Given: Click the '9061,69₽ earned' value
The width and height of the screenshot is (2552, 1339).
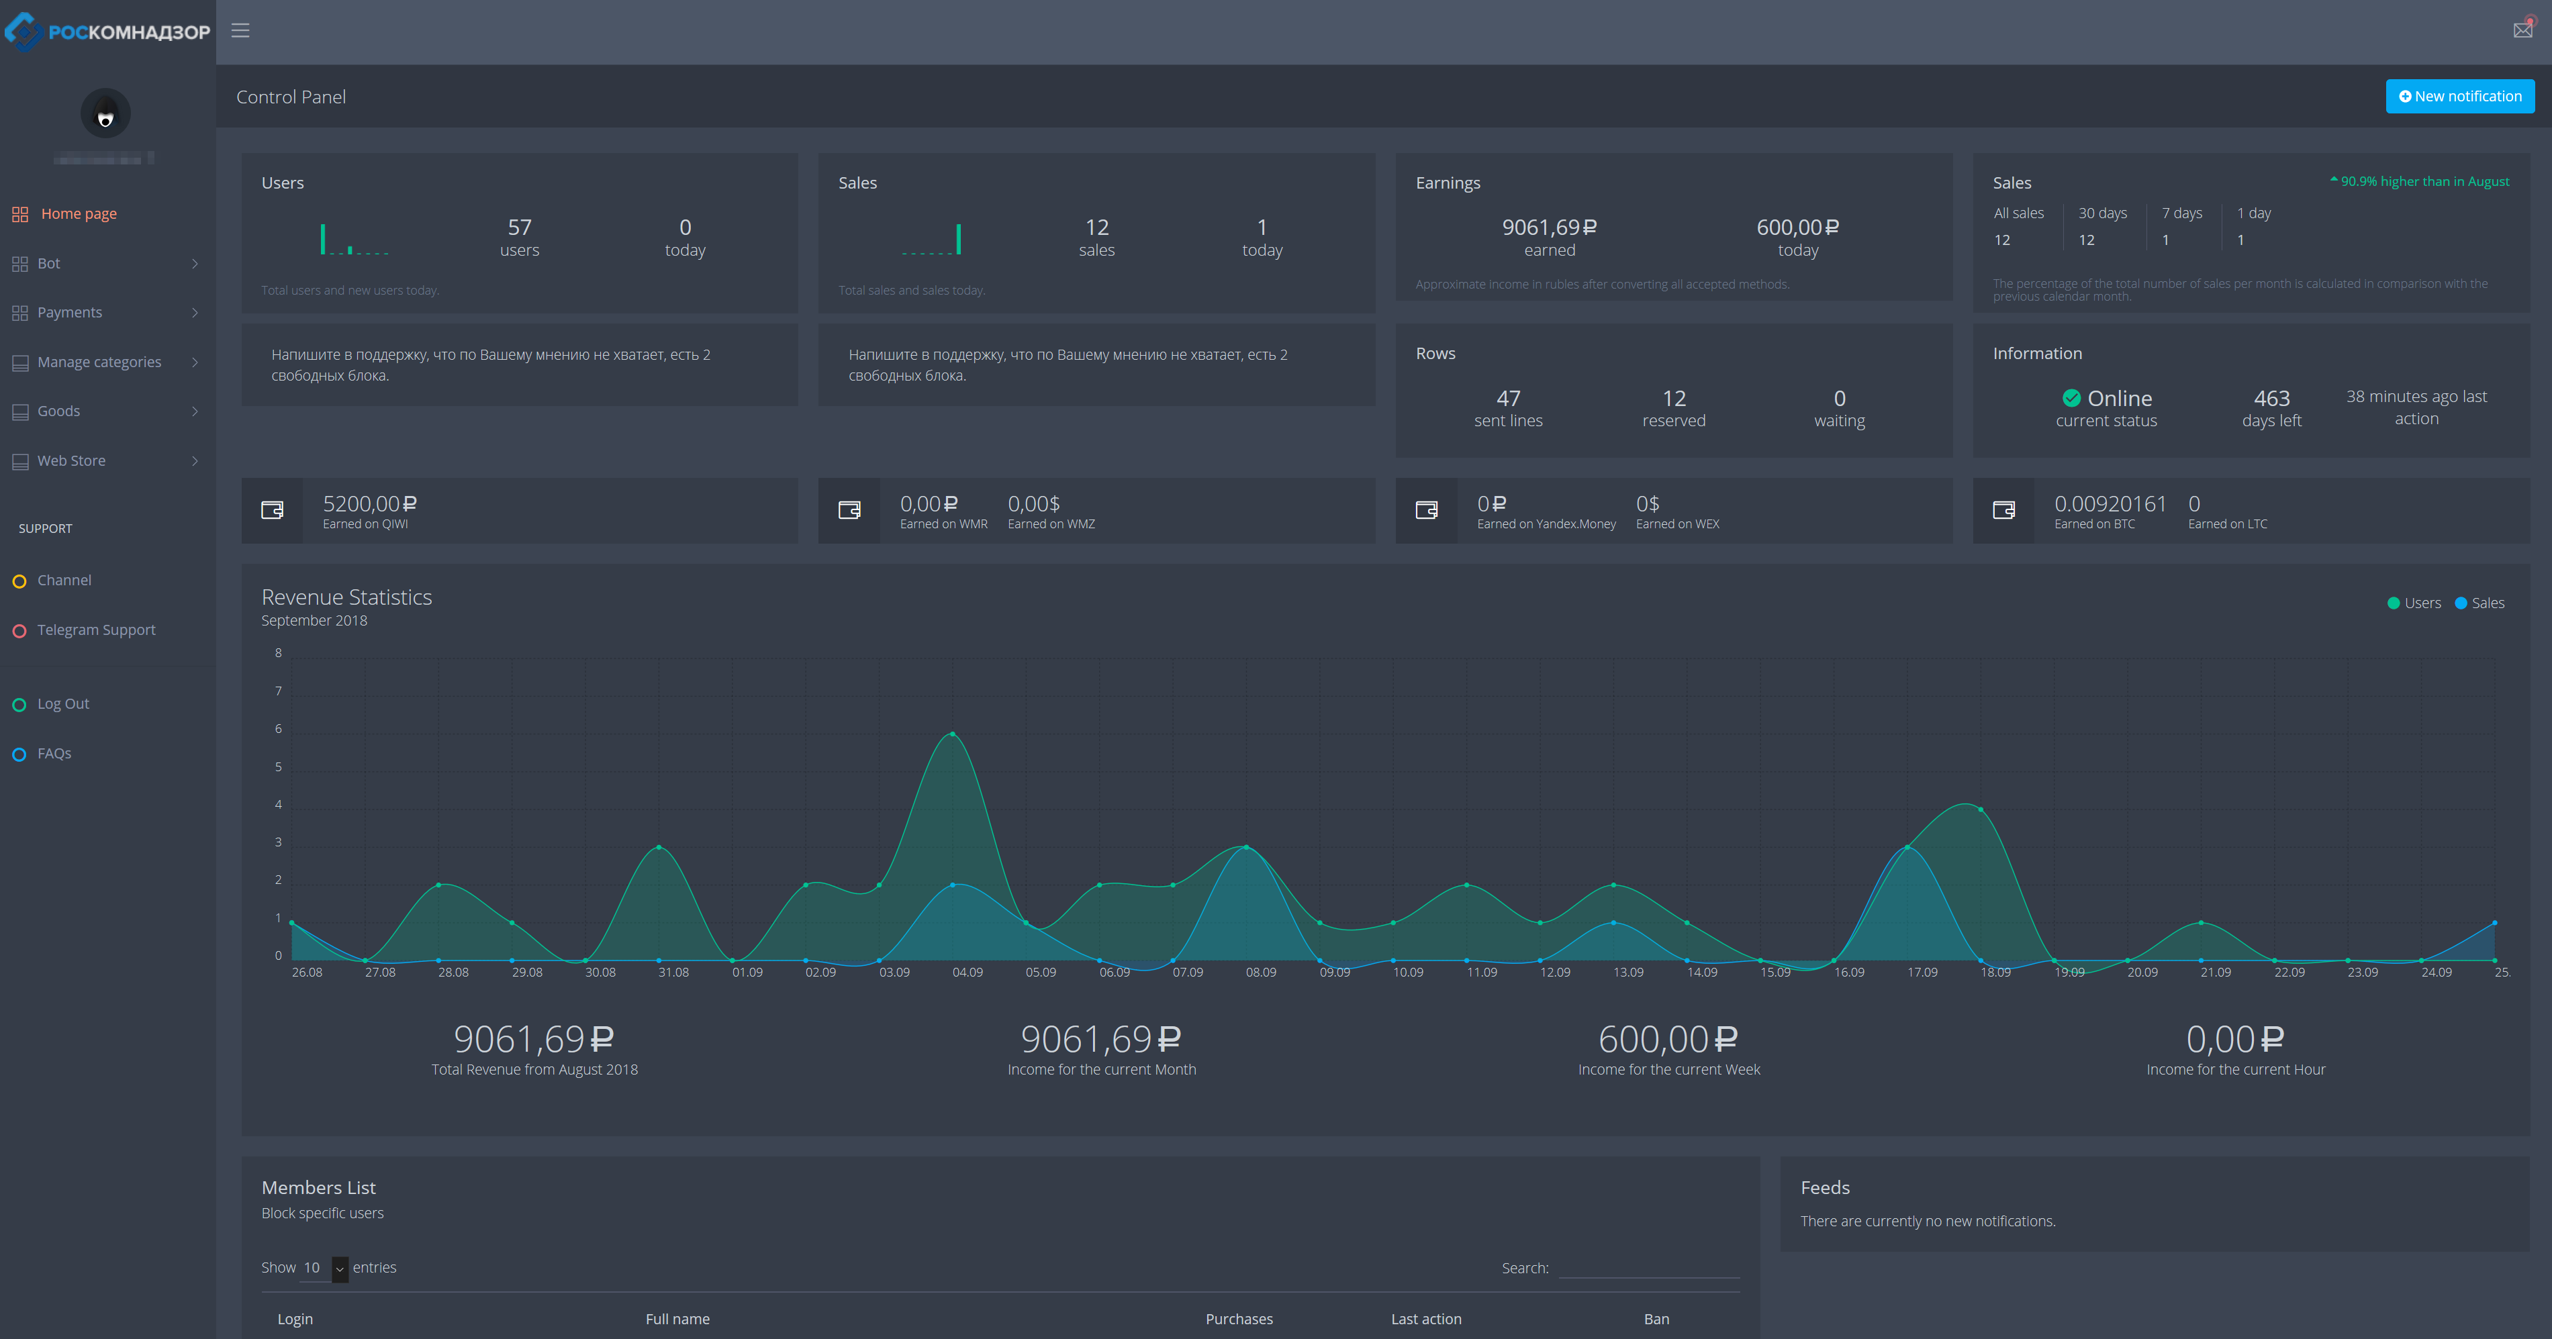Looking at the screenshot, I should (x=1550, y=238).
